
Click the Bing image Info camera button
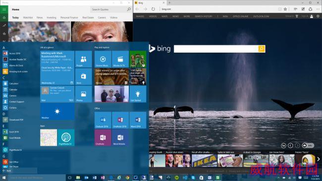(x=308, y=145)
